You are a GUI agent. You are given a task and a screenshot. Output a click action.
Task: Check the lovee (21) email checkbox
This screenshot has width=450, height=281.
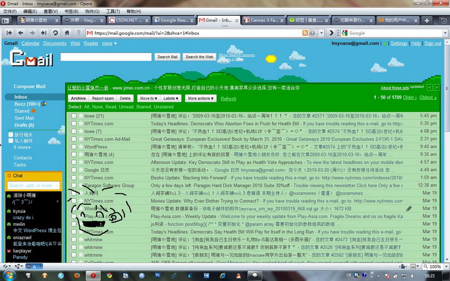pyautogui.click(x=74, y=116)
